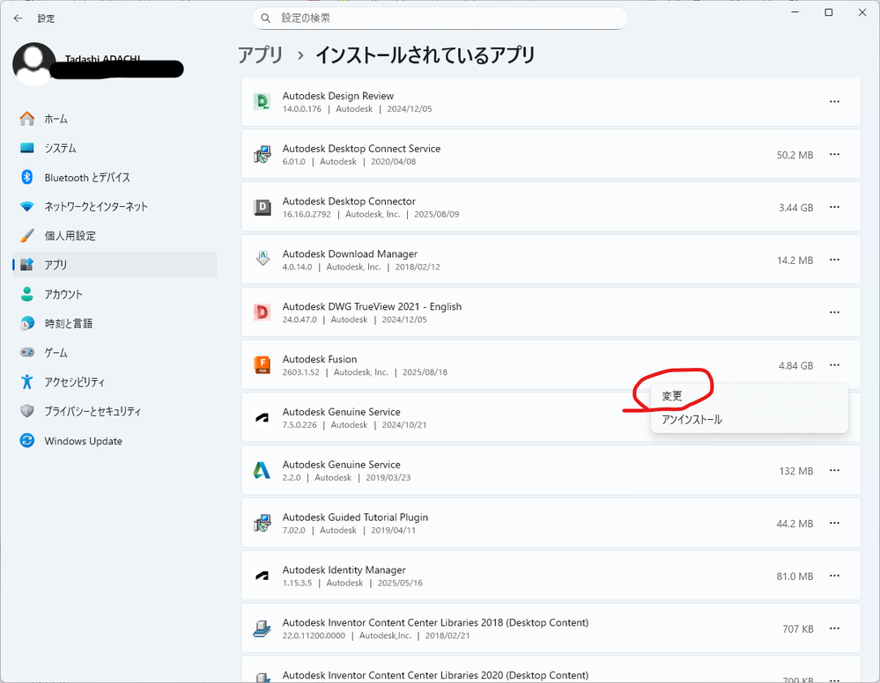Image resolution: width=880 pixels, height=683 pixels.
Task: Open ネットワークとインターネット settings
Action: (x=115, y=206)
